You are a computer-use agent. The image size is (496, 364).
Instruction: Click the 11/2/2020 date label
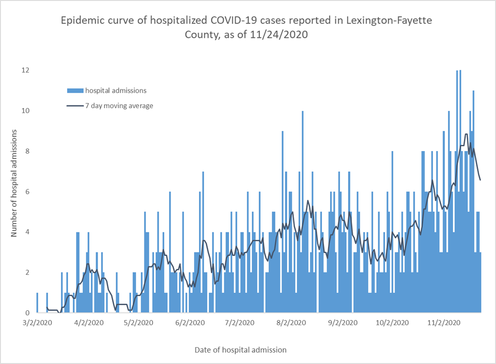point(443,323)
